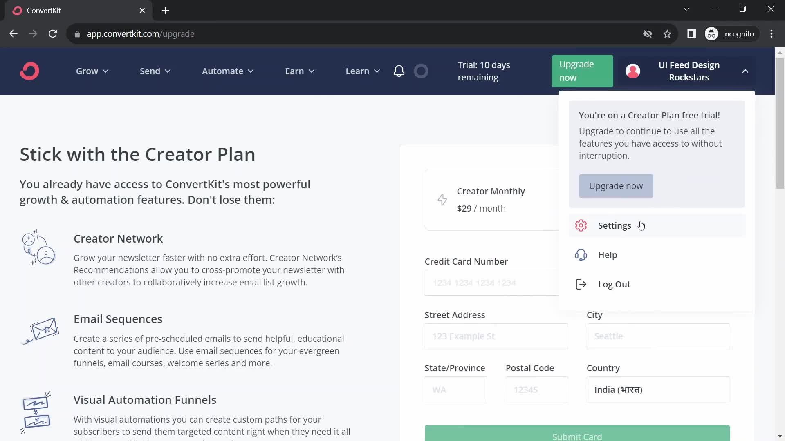Image resolution: width=785 pixels, height=441 pixels.
Task: Click the City input field
Action: tap(658, 336)
